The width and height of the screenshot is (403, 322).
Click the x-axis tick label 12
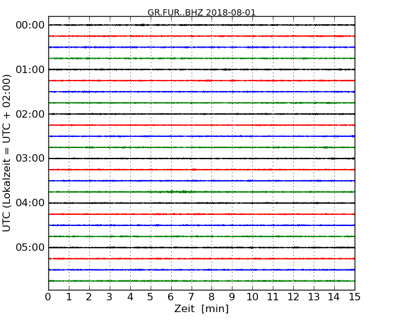click(293, 297)
